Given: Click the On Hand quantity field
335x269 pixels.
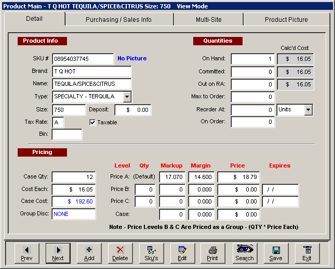Looking at the screenshot, I should [253, 59].
